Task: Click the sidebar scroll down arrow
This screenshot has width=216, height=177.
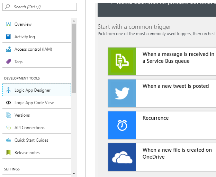Action: (74, 173)
